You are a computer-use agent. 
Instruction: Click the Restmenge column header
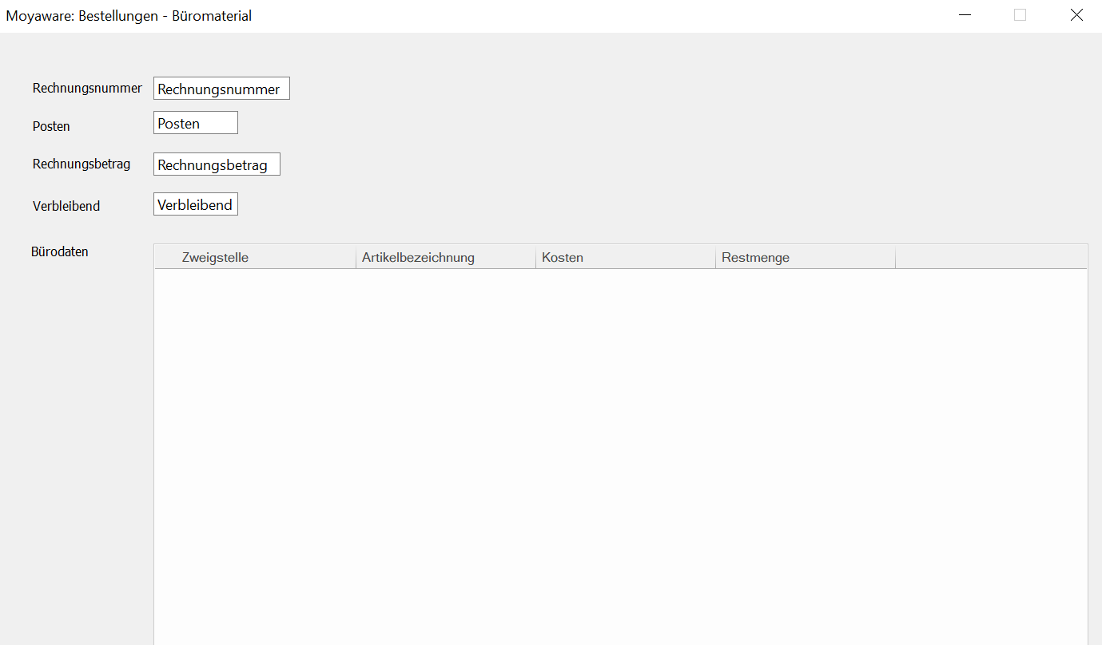(806, 257)
